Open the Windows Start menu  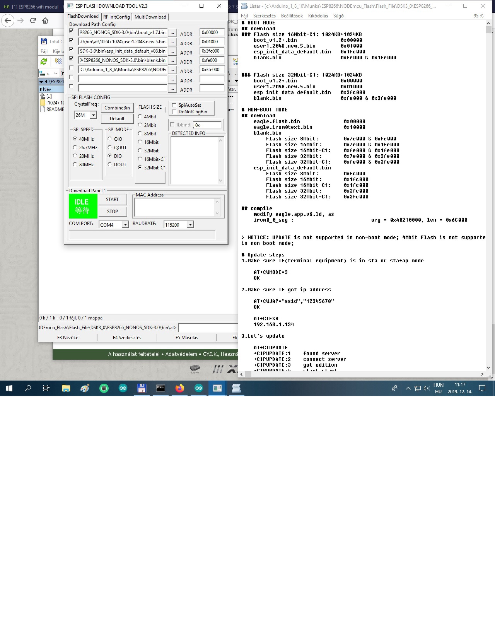click(x=9, y=388)
